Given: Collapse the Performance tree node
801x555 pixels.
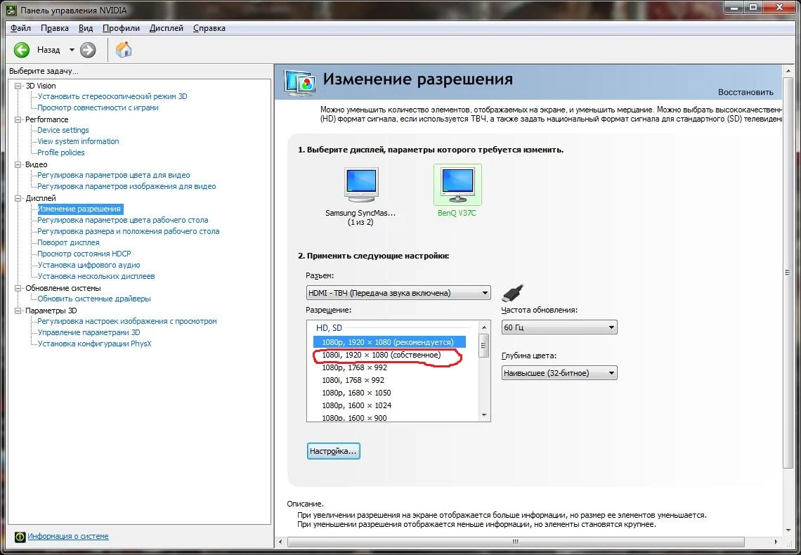Looking at the screenshot, I should point(18,119).
